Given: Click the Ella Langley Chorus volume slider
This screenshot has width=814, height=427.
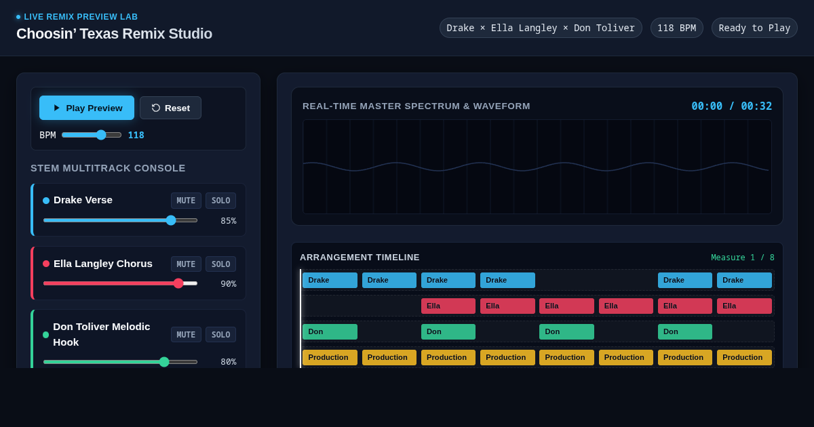Looking at the screenshot, I should [120, 283].
